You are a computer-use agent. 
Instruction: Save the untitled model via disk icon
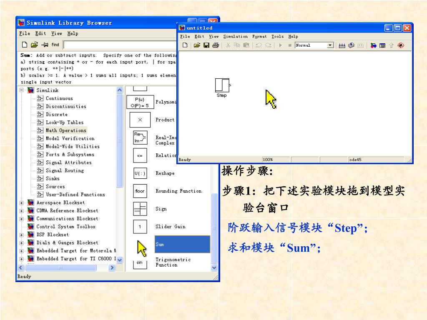pos(206,45)
